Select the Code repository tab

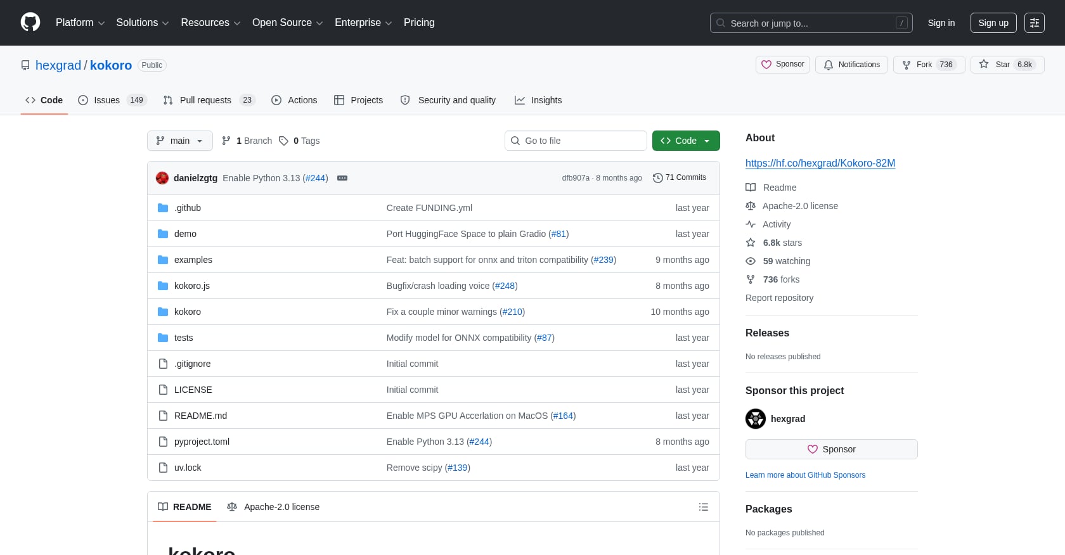pyautogui.click(x=44, y=100)
